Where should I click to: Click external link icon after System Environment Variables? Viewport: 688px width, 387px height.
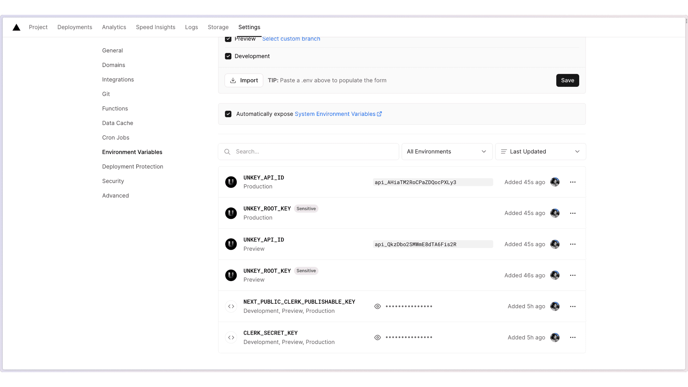(379, 114)
